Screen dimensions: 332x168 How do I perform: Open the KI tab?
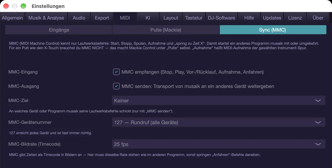[148, 18]
